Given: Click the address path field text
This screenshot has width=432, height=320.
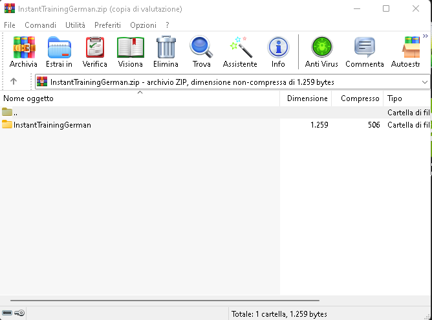Looking at the screenshot, I should click(192, 82).
